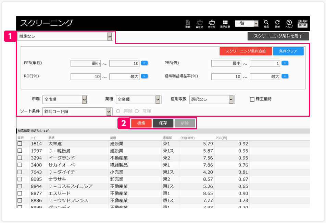Viewport: 326px width, 223px height.
Task: Click 経常利益増益率 minimum field showing 10
Action: click(226, 77)
